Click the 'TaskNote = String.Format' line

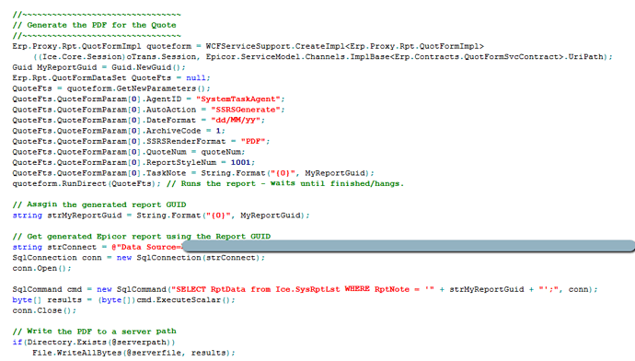[193, 173]
